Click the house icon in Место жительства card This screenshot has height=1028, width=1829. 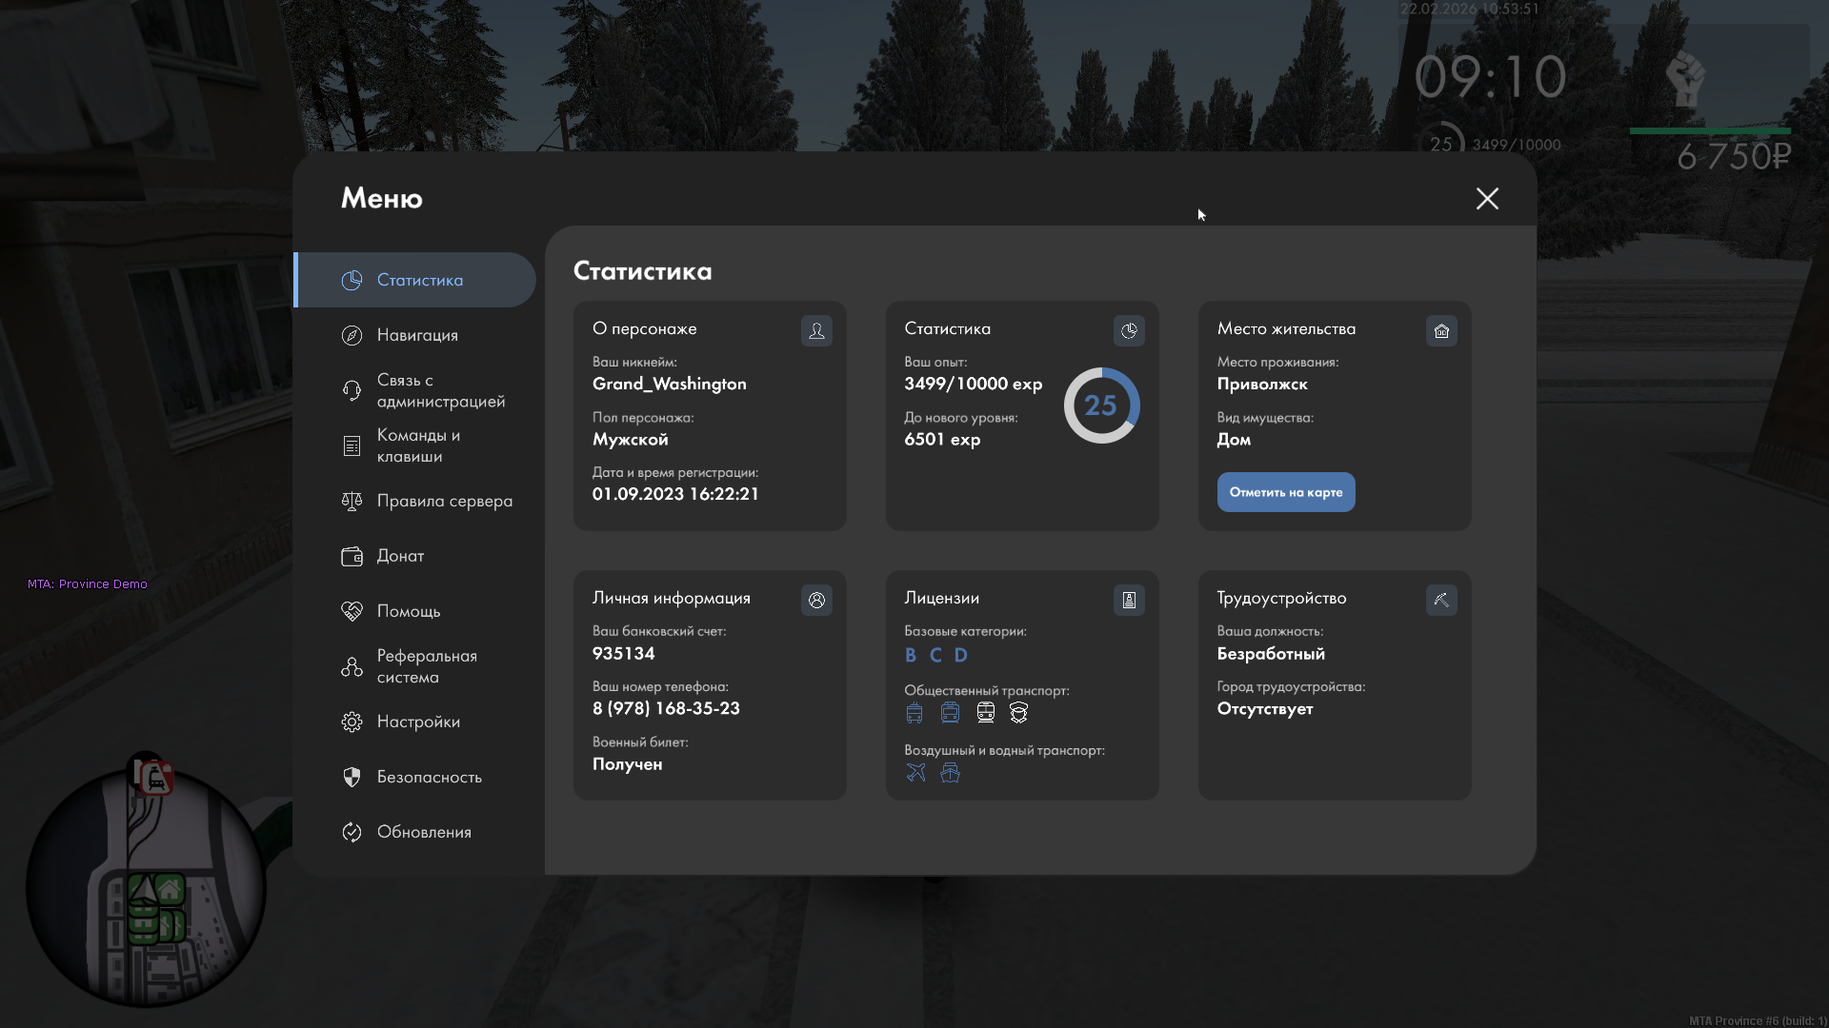tap(1441, 330)
